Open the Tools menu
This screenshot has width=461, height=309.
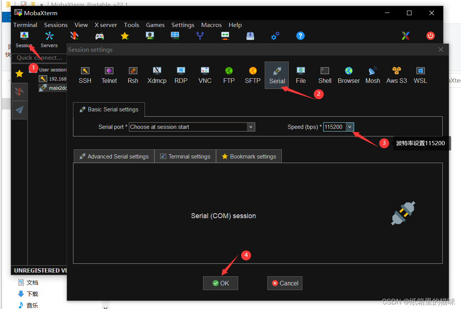132,25
